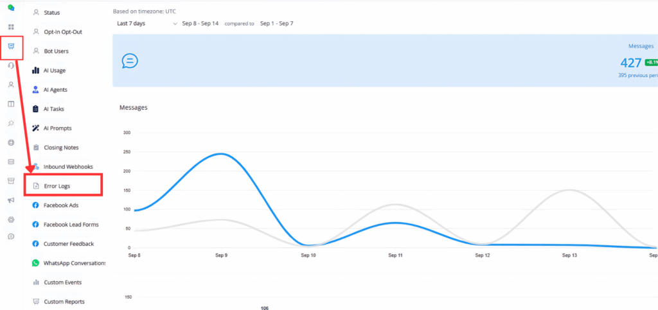658x310 pixels.
Task: Click the Sep 1 - Sep 7 comparison range
Action: pos(277,24)
